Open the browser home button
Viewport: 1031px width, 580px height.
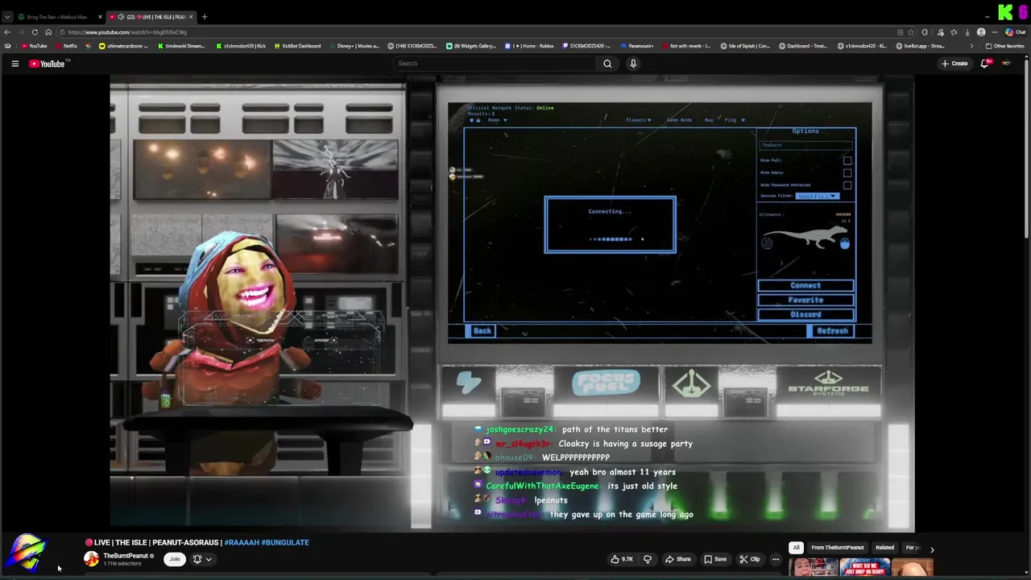(x=48, y=32)
